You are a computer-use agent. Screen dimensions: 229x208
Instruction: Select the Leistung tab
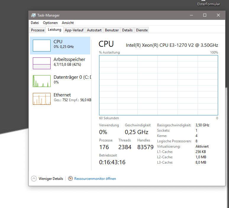coord(54,30)
